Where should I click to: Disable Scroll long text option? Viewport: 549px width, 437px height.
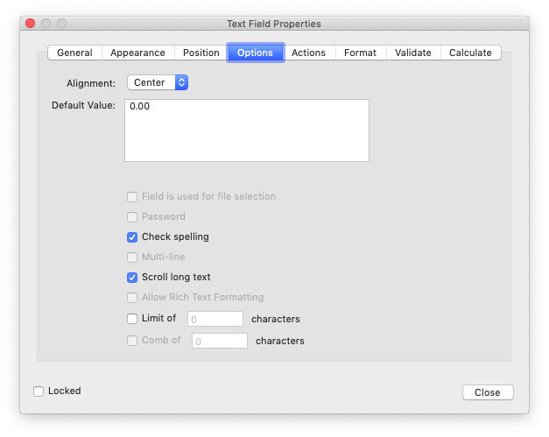[132, 278]
